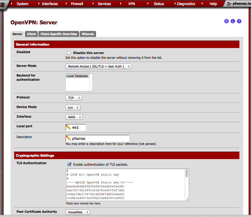The image size is (251, 217).
Task: Click the OpenVPN: Server page heading
Action: pyautogui.click(x=34, y=23)
